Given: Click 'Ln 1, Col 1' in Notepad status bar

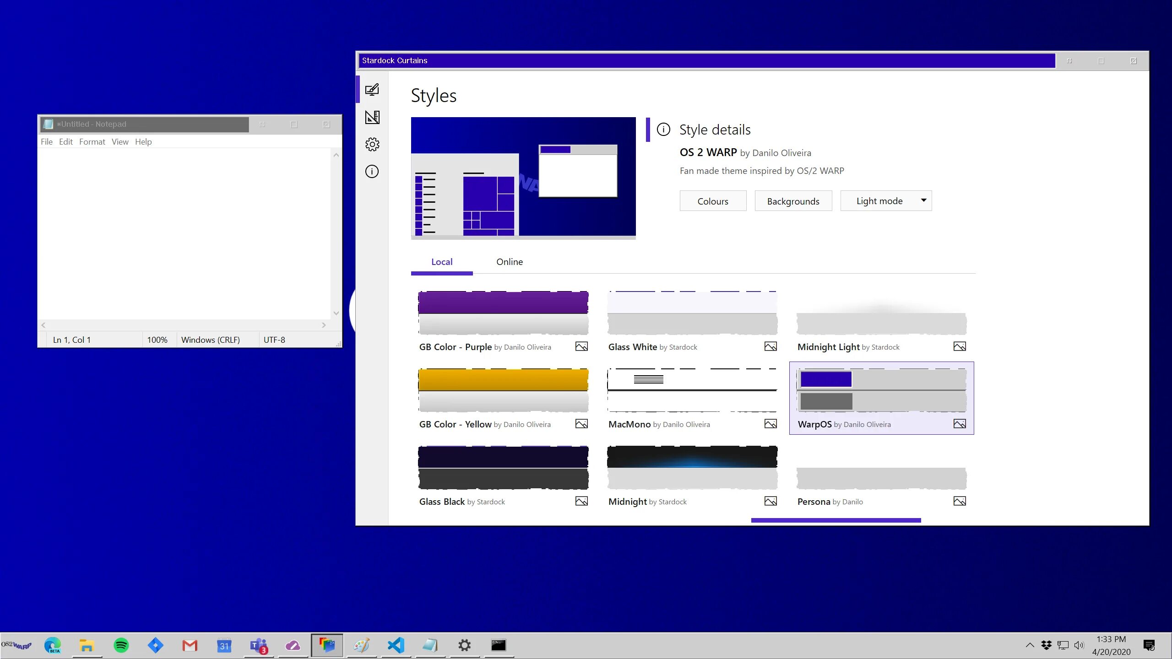Looking at the screenshot, I should 72,340.
